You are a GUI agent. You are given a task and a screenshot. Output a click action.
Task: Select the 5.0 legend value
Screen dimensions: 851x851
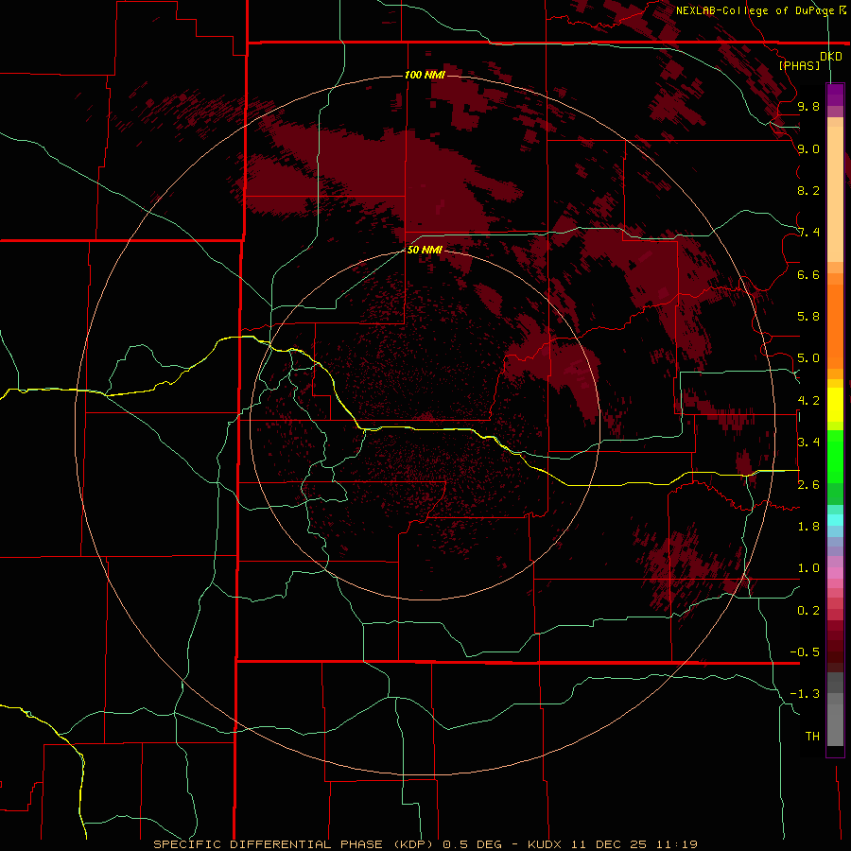click(808, 358)
